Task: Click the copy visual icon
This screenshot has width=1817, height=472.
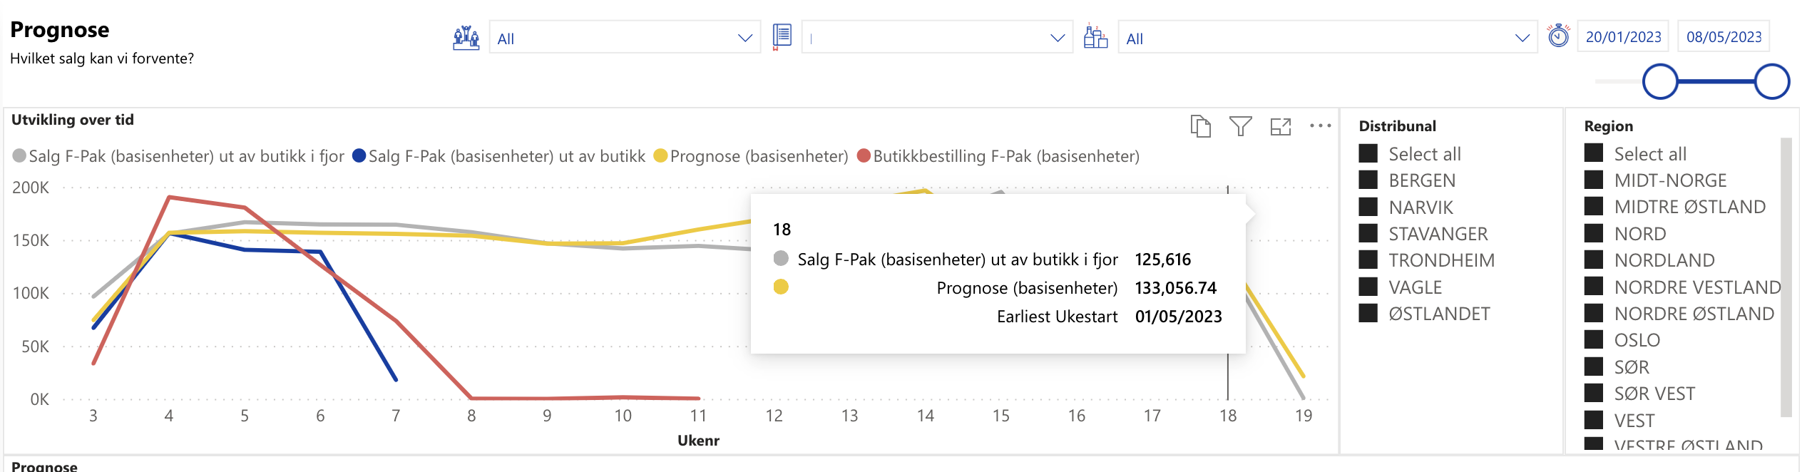Action: (1200, 126)
